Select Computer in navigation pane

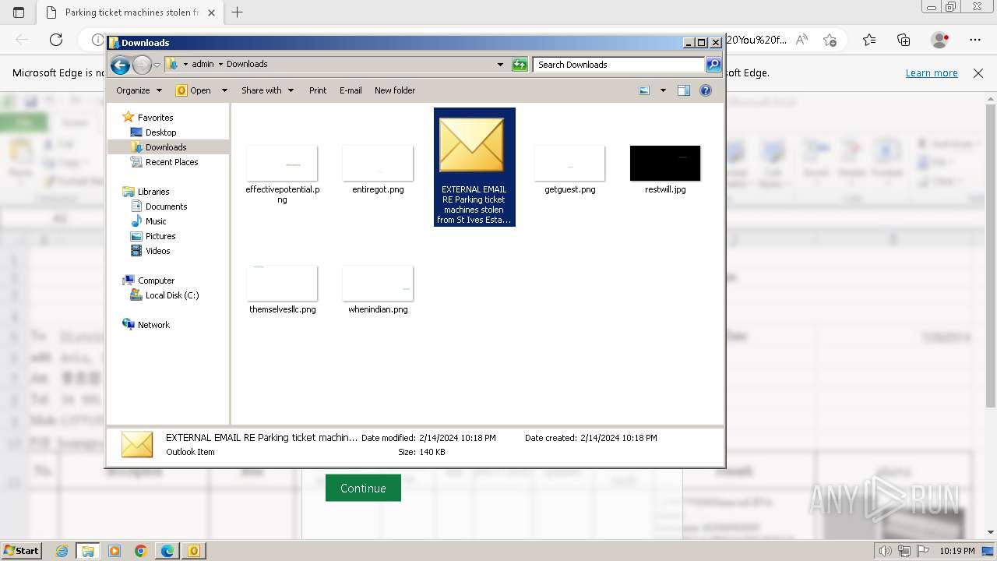[156, 280]
